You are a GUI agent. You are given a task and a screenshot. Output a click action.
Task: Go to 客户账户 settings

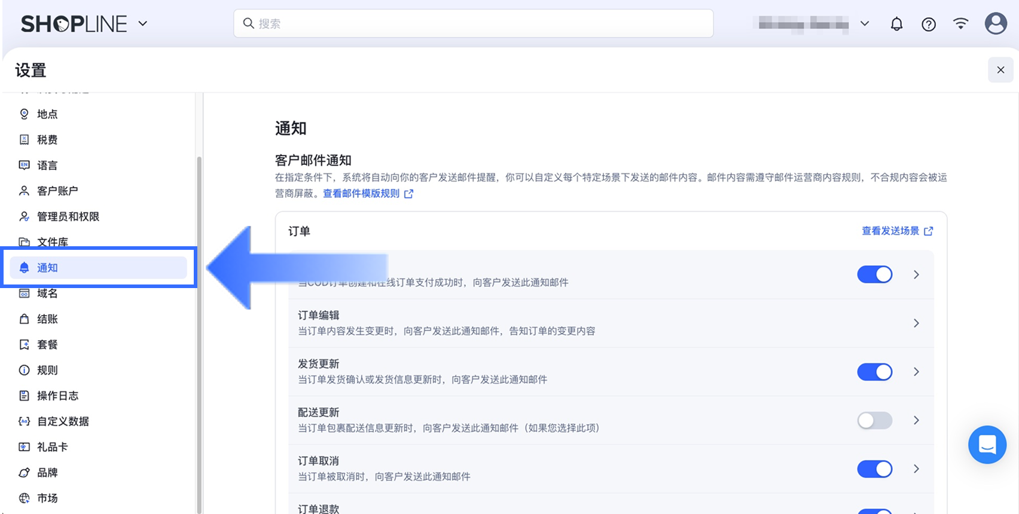pos(57,191)
